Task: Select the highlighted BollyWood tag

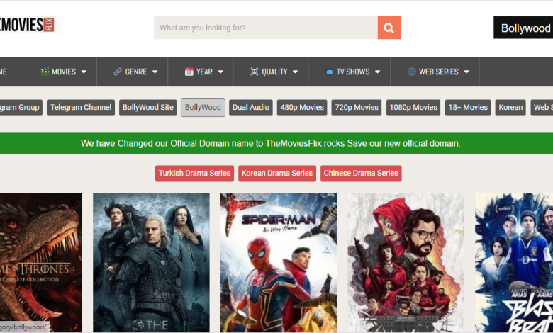Action: 203,108
